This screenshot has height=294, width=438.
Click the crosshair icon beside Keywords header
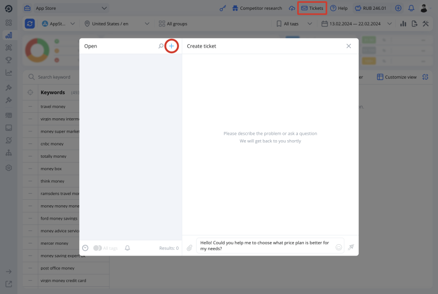point(30,93)
